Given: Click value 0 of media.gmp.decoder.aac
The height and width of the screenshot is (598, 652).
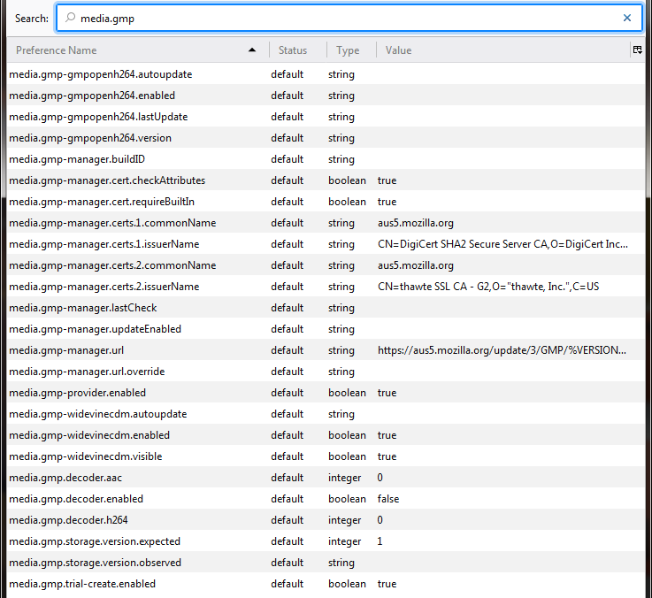Looking at the screenshot, I should tap(380, 477).
